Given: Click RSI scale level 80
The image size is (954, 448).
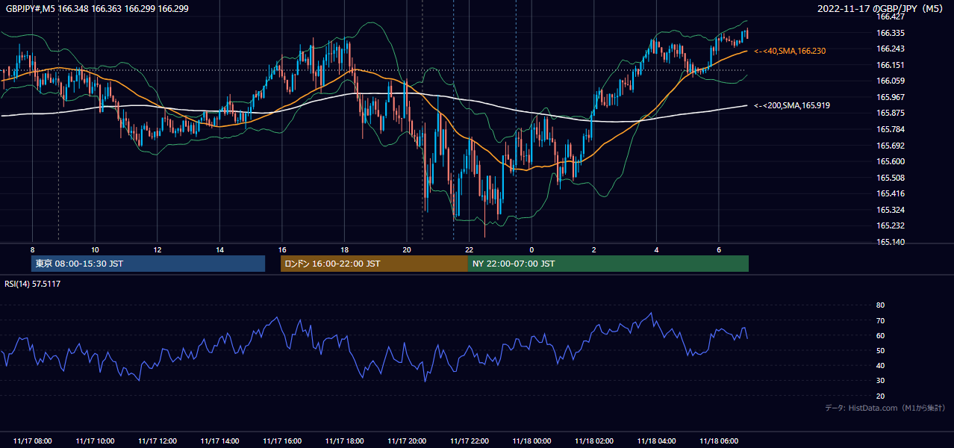Looking at the screenshot, I should 881,305.
